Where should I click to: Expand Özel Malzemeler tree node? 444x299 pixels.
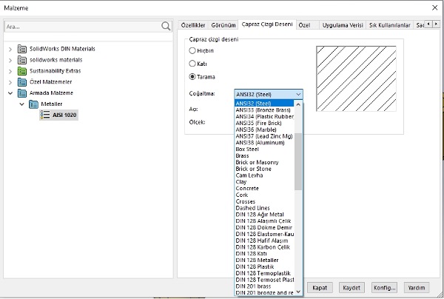click(10, 82)
